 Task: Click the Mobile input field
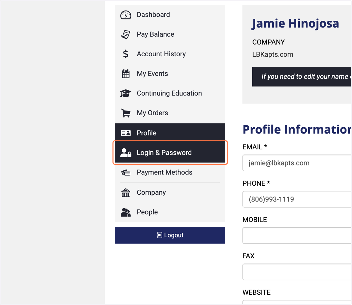pos(297,235)
